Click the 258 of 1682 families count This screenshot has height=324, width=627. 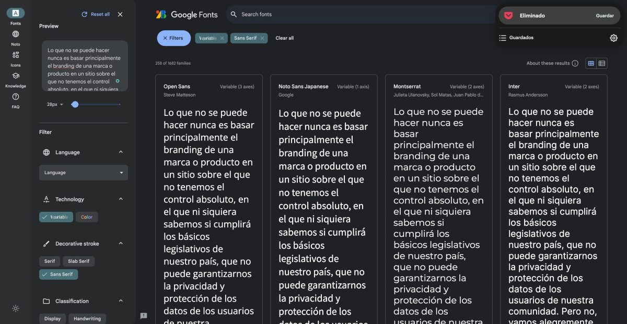[x=173, y=64]
